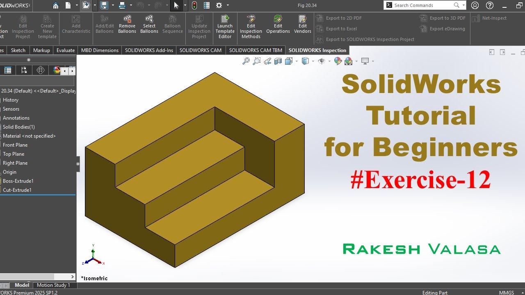Click Select Balloons
The image size is (525, 295).
click(149, 25)
